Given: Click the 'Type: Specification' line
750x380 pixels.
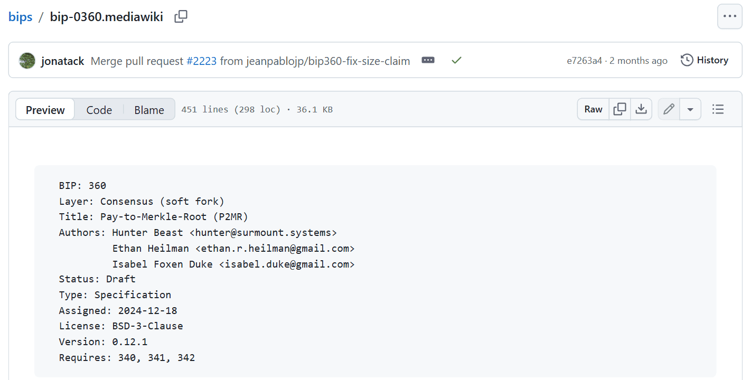Looking at the screenshot, I should (115, 295).
